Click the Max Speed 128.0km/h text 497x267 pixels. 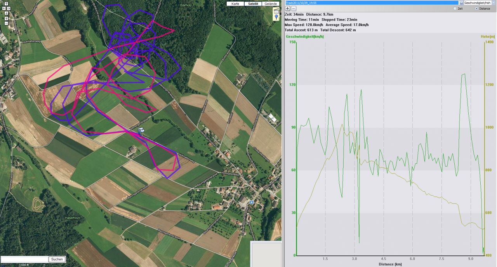click(x=304, y=25)
